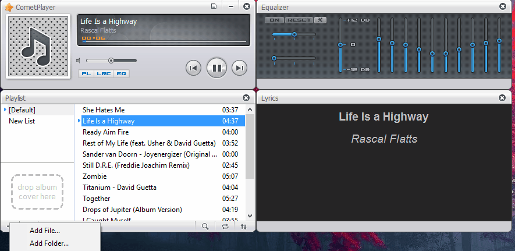Open the playlist search magnifier
Viewport: 515px width, 251px height.
205,227
